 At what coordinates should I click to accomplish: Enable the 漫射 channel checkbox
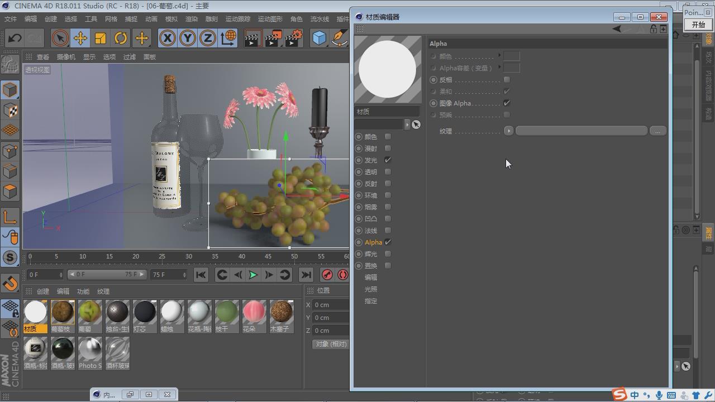[388, 149]
